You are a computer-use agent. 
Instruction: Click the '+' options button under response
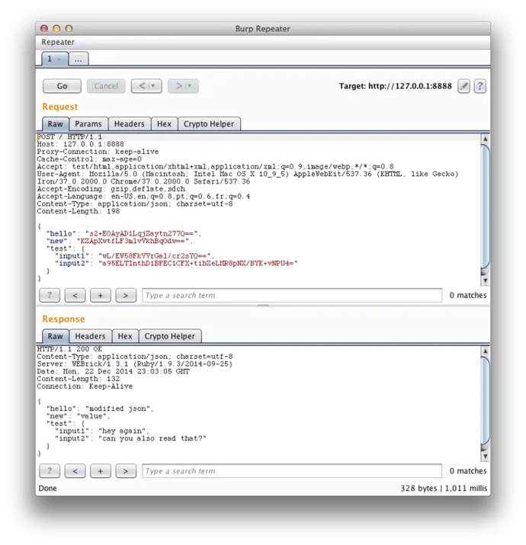(100, 471)
